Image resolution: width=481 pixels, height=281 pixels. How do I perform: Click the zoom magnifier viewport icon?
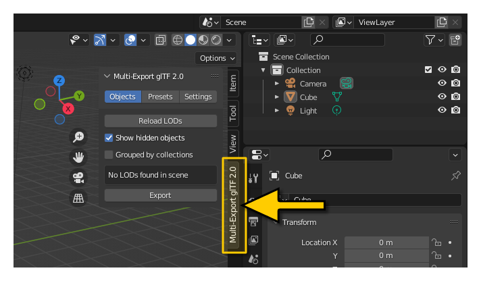click(79, 137)
